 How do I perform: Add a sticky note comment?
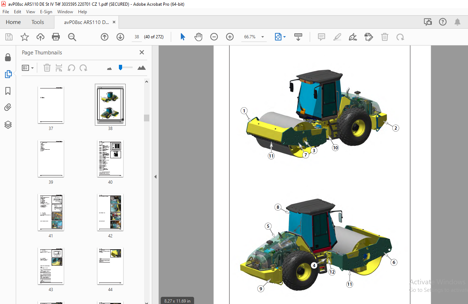click(322, 37)
